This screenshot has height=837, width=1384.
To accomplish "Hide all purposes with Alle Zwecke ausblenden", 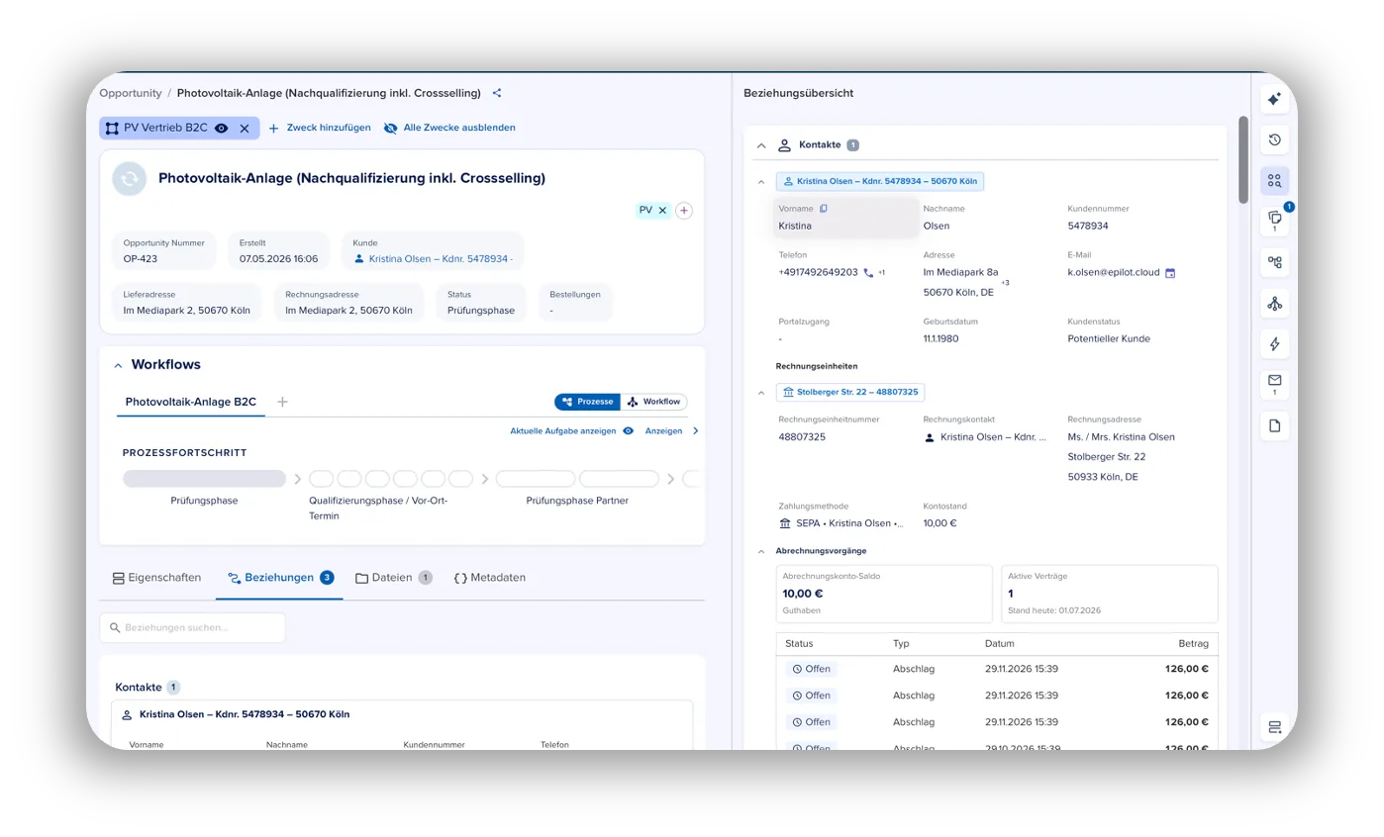I will point(449,128).
